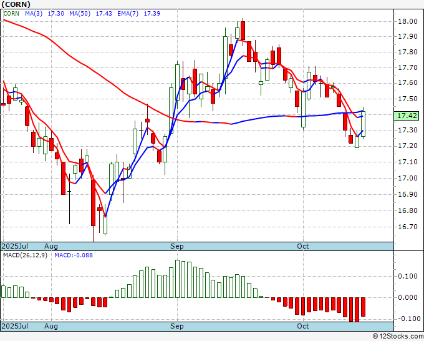Click Aug on the price chart axis
Viewport: 424px width, 341px height.
(51, 246)
